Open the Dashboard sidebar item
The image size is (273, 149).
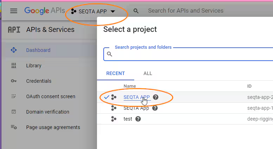[x=49, y=50]
